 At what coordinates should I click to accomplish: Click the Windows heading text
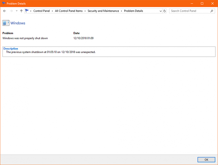click(18, 23)
